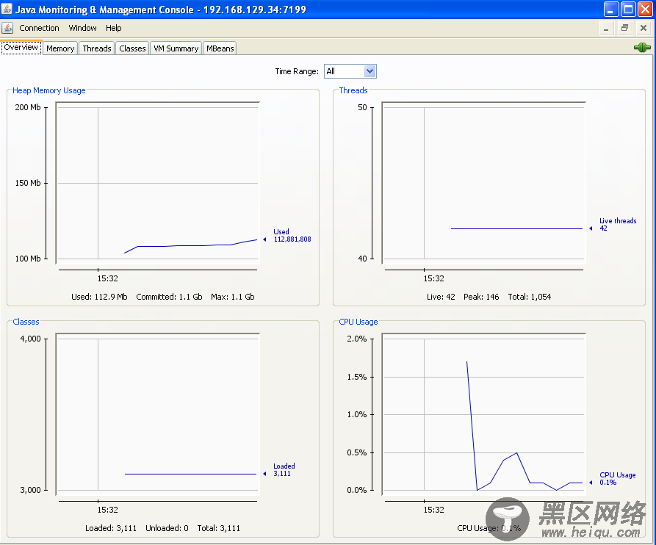Close the Java Monitoring console window

click(x=645, y=10)
